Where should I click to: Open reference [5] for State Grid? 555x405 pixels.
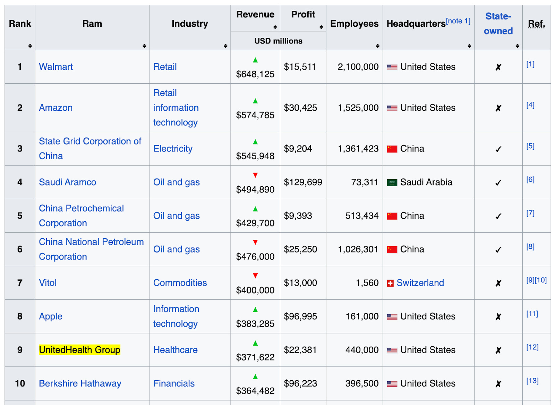click(x=530, y=146)
